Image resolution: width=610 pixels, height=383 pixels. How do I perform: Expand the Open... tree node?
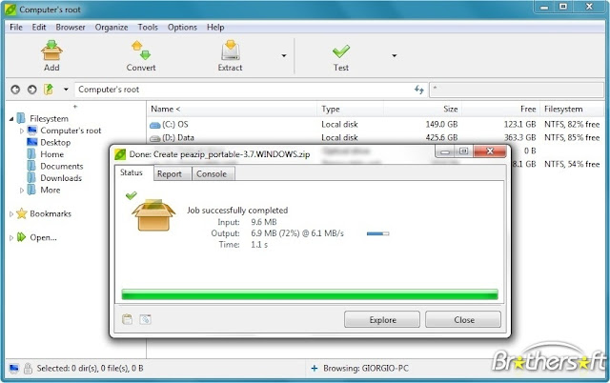coord(11,237)
